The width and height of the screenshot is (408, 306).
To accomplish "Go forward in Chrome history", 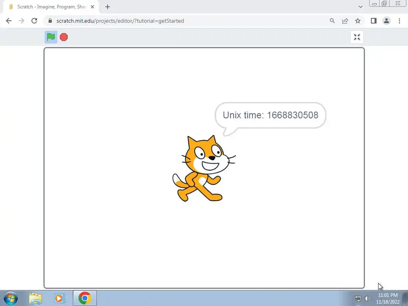I will 22,21.
